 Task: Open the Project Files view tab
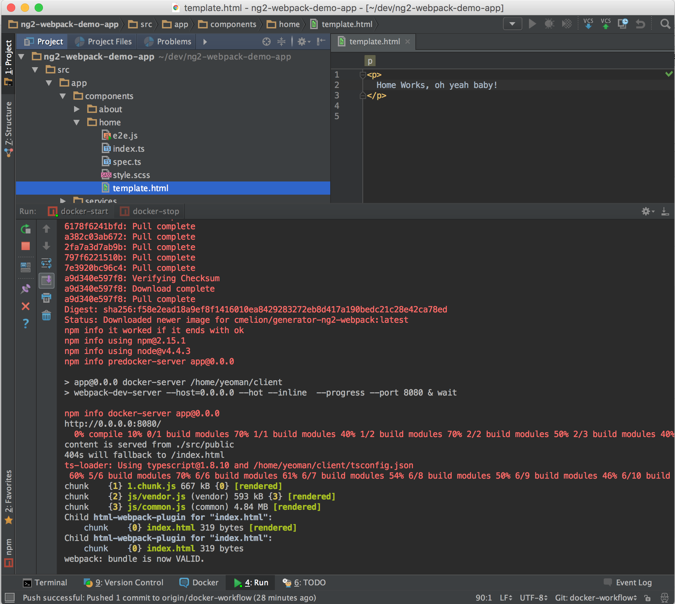click(103, 42)
